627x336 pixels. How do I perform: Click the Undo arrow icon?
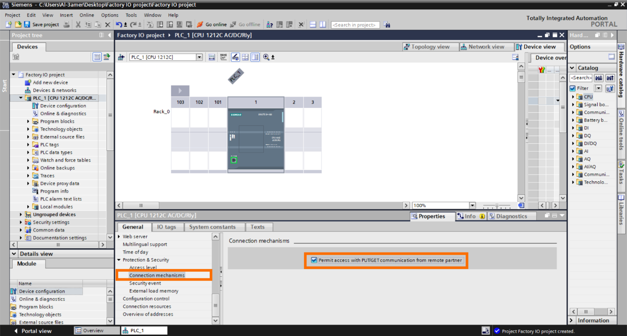119,25
